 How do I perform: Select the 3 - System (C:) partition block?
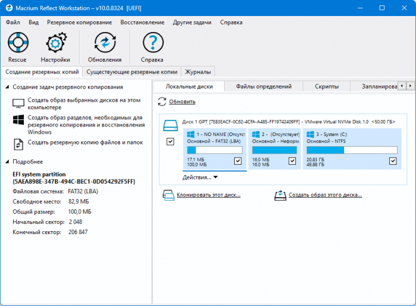coord(352,149)
